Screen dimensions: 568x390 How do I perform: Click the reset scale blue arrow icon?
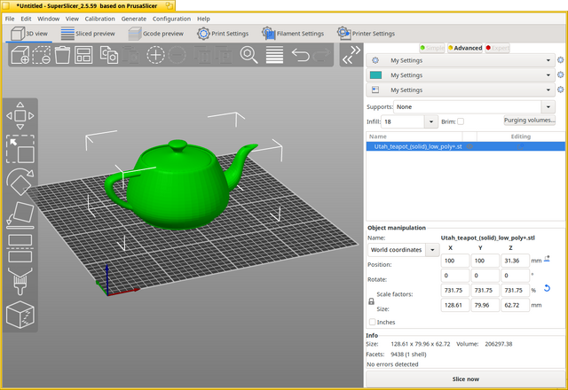click(547, 288)
